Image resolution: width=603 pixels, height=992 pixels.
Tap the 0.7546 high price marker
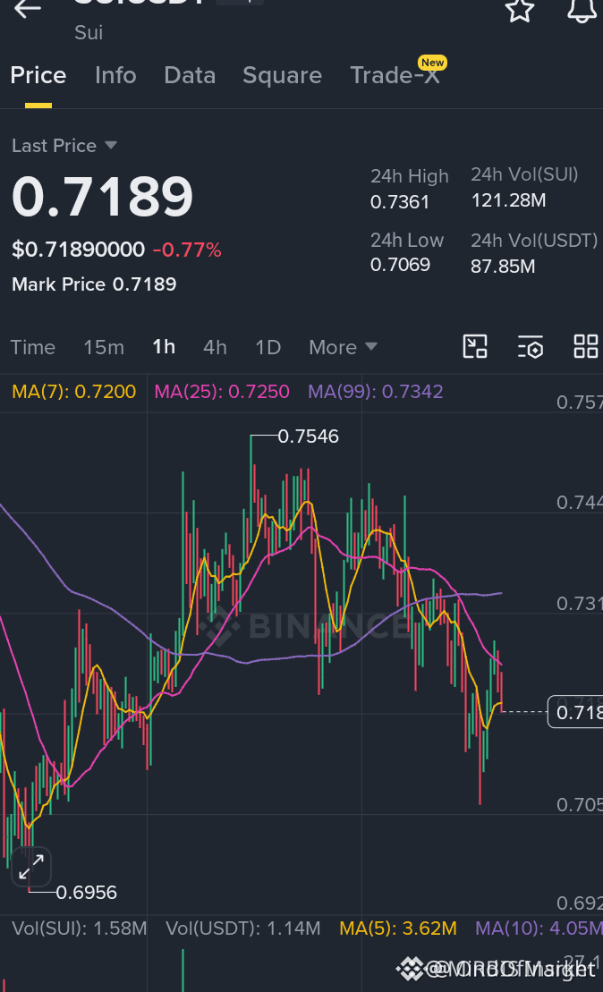308,437
